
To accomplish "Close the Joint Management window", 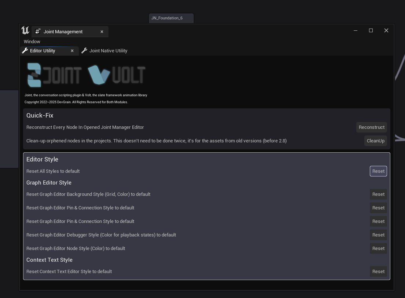I will pyautogui.click(x=386, y=31).
